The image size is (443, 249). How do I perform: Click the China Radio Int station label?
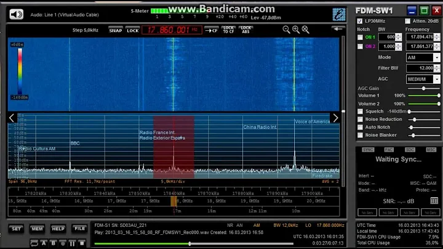[x=260, y=127]
